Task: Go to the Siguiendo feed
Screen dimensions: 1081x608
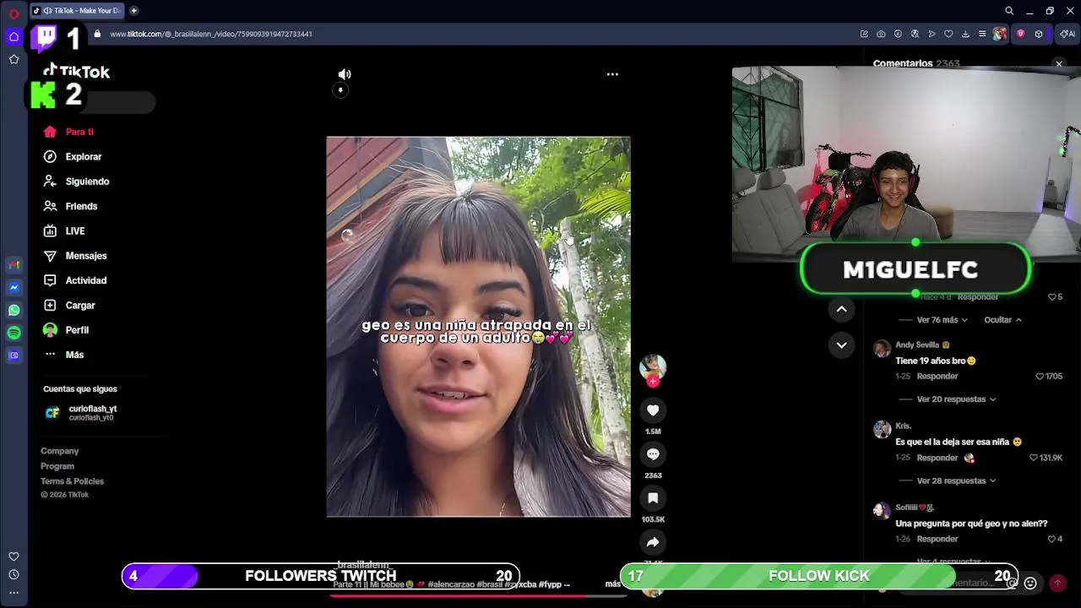Action: (76, 182)
